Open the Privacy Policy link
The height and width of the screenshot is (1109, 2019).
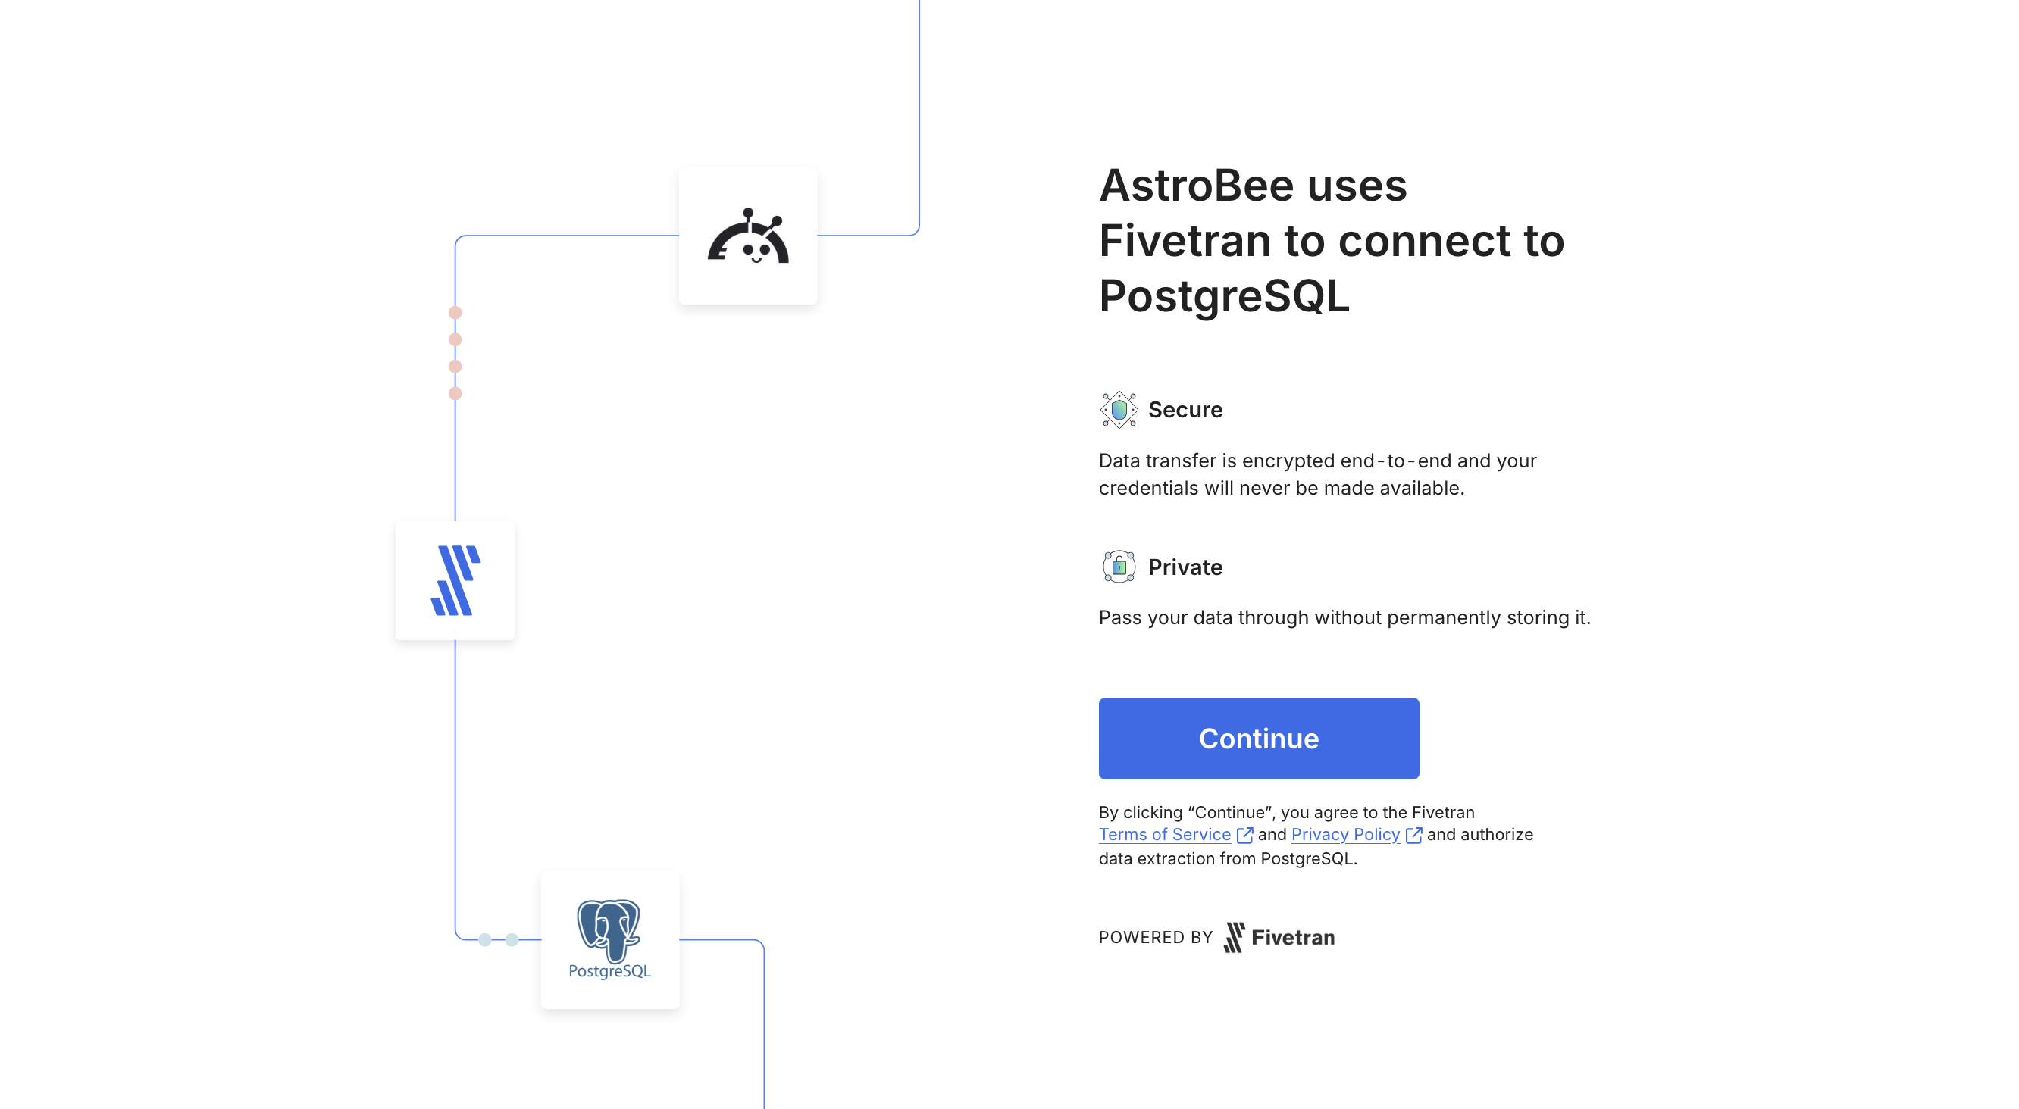pos(1345,835)
